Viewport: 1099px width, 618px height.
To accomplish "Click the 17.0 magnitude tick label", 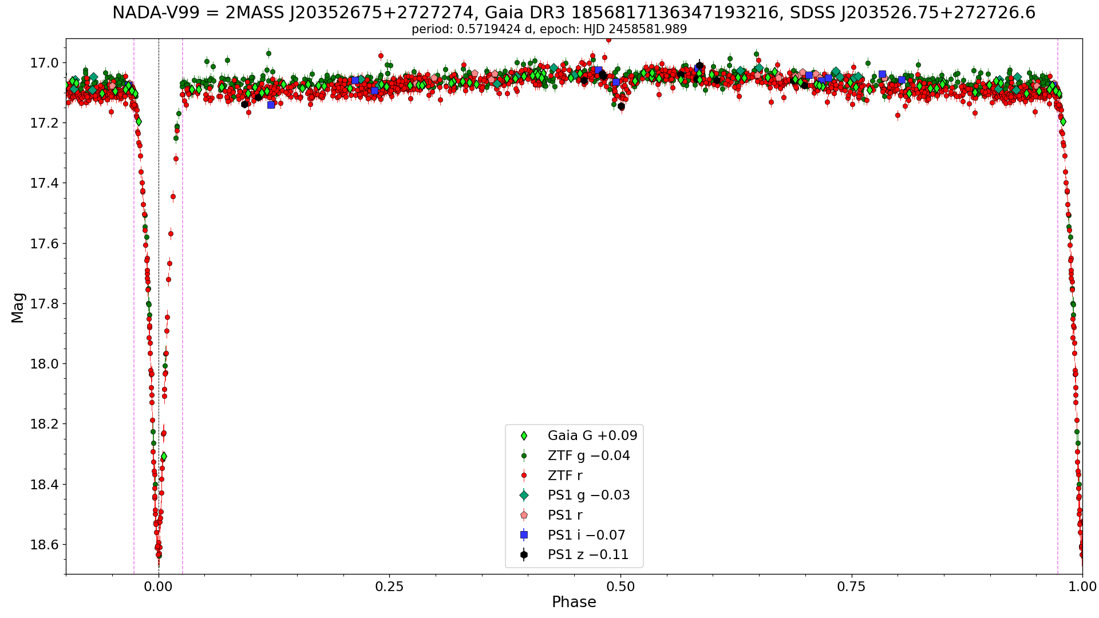I will [44, 63].
